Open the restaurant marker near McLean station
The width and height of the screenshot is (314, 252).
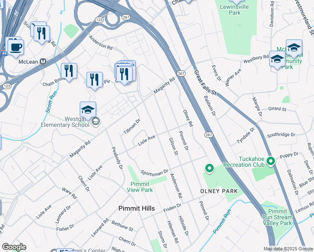coord(42,34)
